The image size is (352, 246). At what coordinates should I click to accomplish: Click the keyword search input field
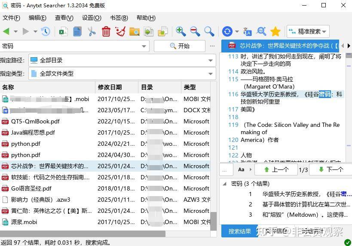tap(71, 46)
